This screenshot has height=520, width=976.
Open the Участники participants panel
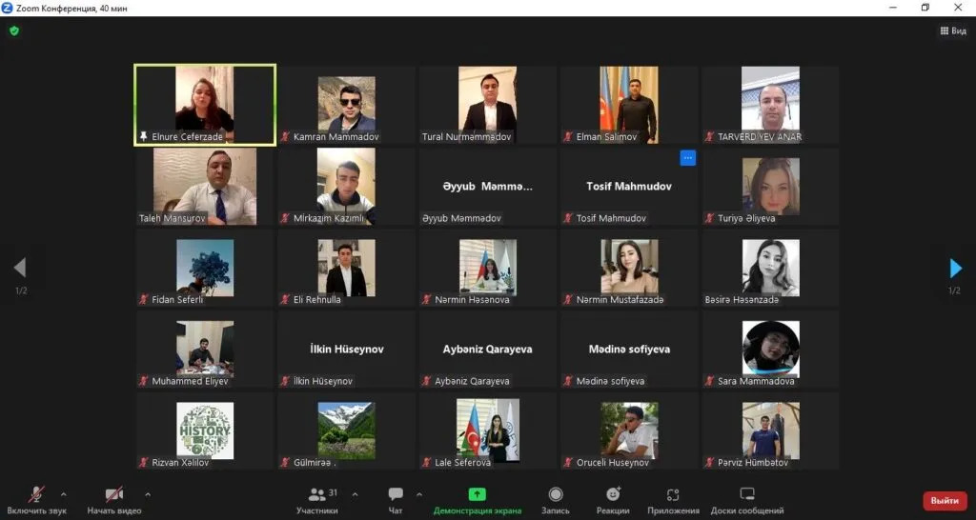point(316,501)
